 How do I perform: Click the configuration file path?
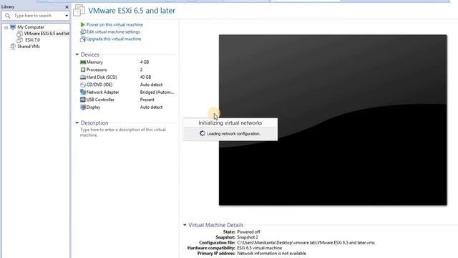point(306,242)
